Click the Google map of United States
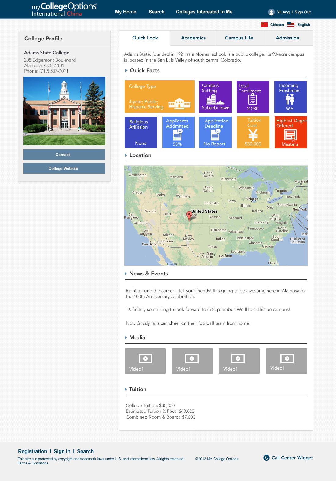Viewport: 336px width, 481px height. tap(216, 216)
